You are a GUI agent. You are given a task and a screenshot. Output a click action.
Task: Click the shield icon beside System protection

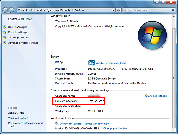pos(5,37)
